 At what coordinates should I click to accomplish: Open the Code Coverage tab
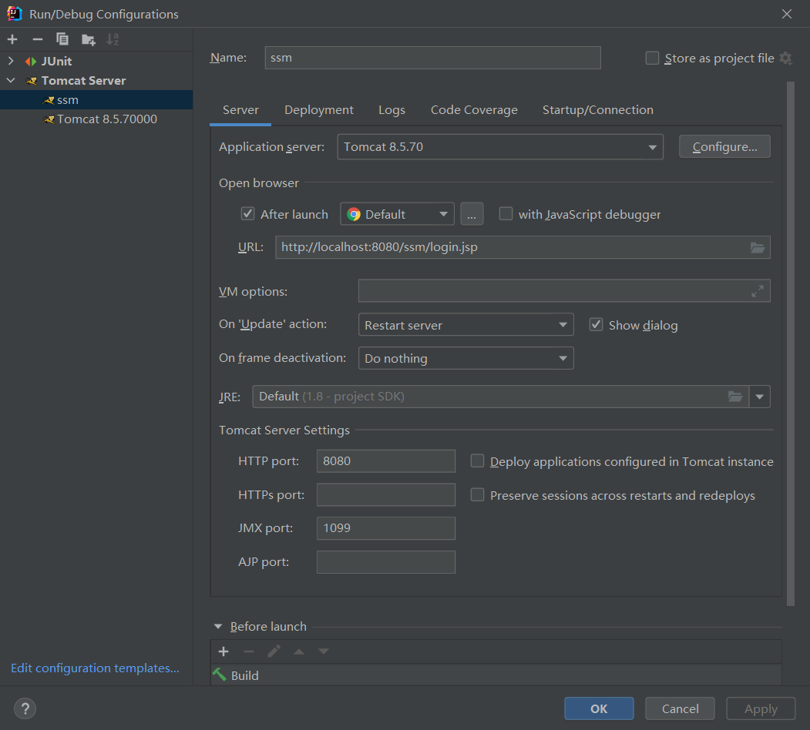(474, 110)
